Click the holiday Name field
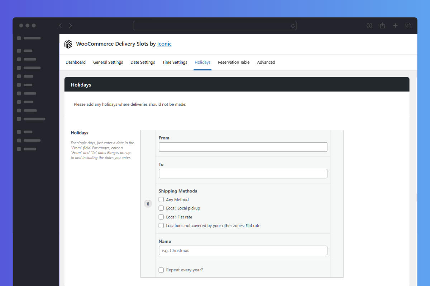This screenshot has width=430, height=286. pos(243,250)
